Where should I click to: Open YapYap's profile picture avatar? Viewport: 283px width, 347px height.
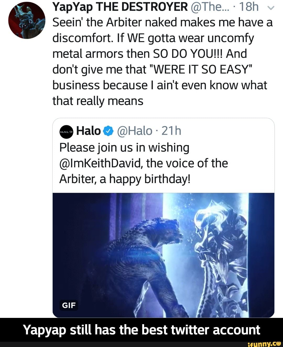tap(26, 20)
